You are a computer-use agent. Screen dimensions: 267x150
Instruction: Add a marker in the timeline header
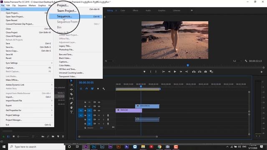point(98,89)
